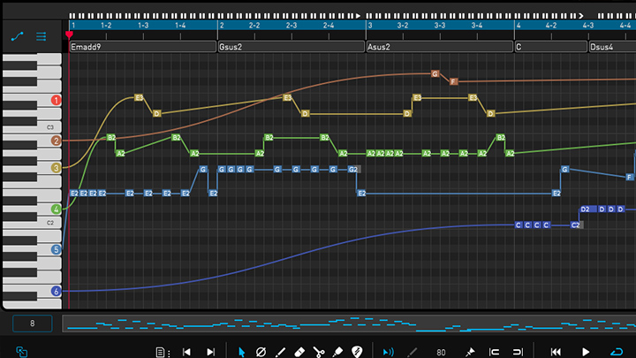636x358 pixels.
Task: Toggle loop playback button
Action: pos(616,352)
